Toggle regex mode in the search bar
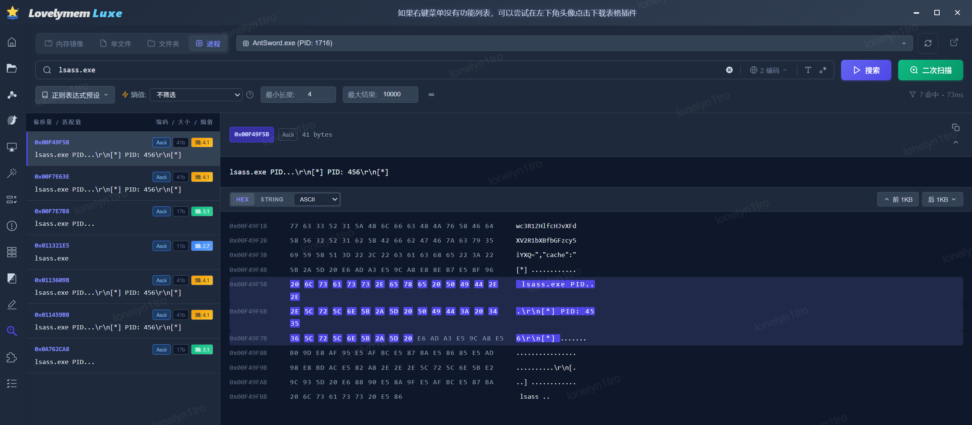Viewport: 972px width, 425px height. tap(823, 70)
